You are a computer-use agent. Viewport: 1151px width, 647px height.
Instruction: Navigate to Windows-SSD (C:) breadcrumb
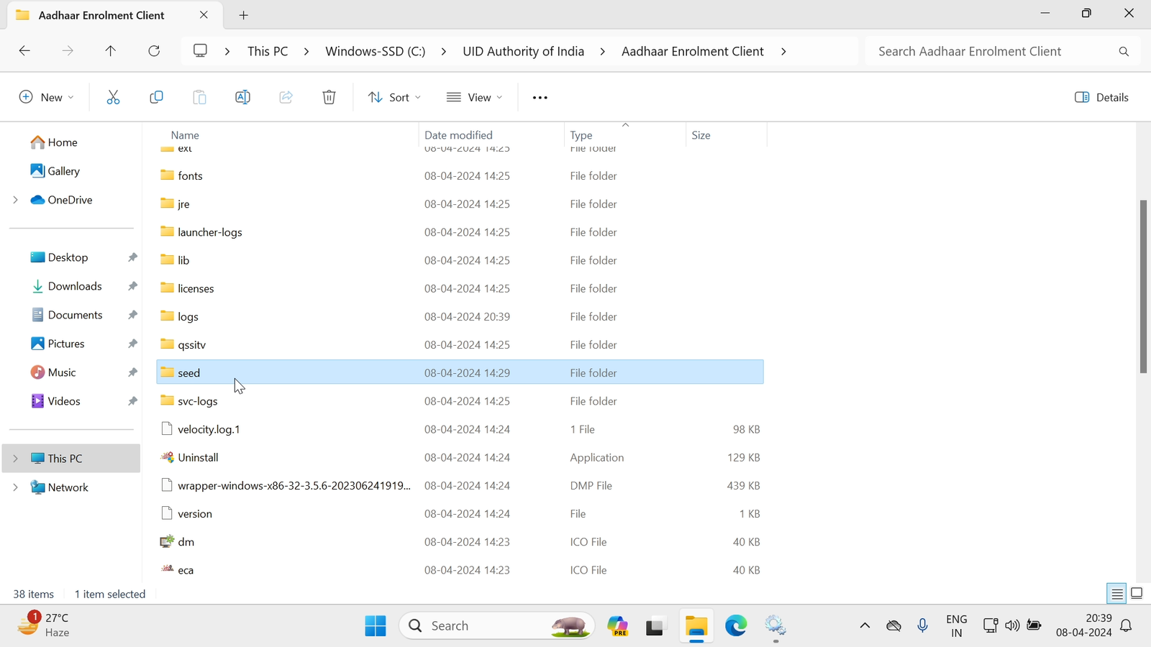[x=376, y=51]
